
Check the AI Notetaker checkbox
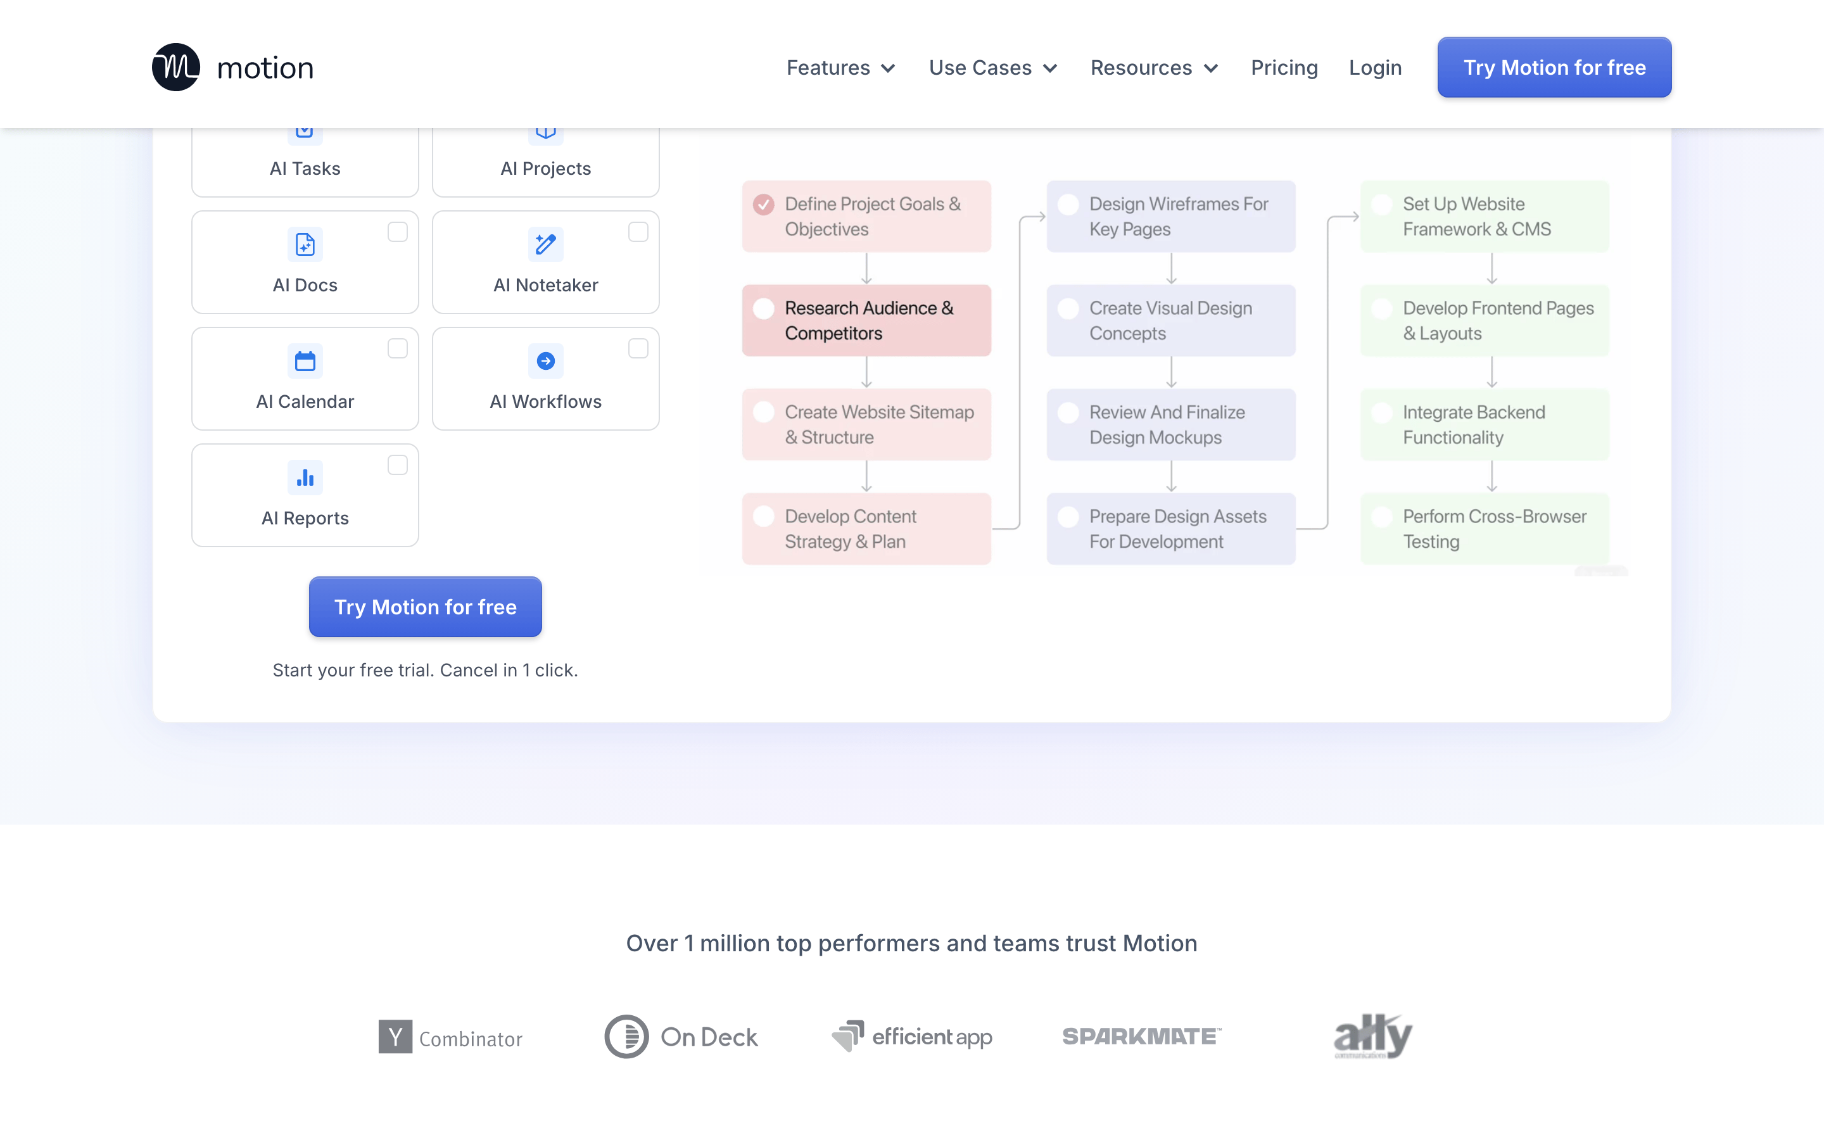click(x=638, y=231)
